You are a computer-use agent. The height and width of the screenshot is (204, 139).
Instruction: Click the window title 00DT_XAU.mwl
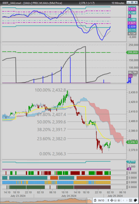[x=12, y=3]
